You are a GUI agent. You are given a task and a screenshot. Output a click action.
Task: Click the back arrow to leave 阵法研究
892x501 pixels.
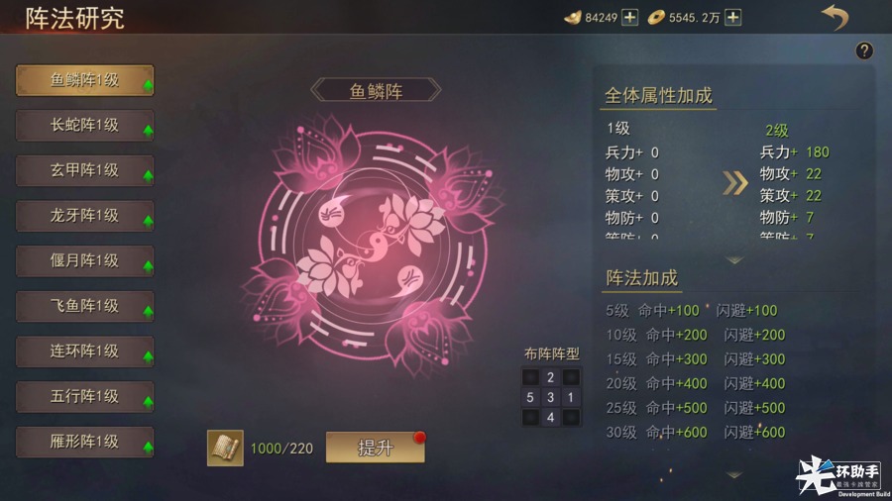835,17
